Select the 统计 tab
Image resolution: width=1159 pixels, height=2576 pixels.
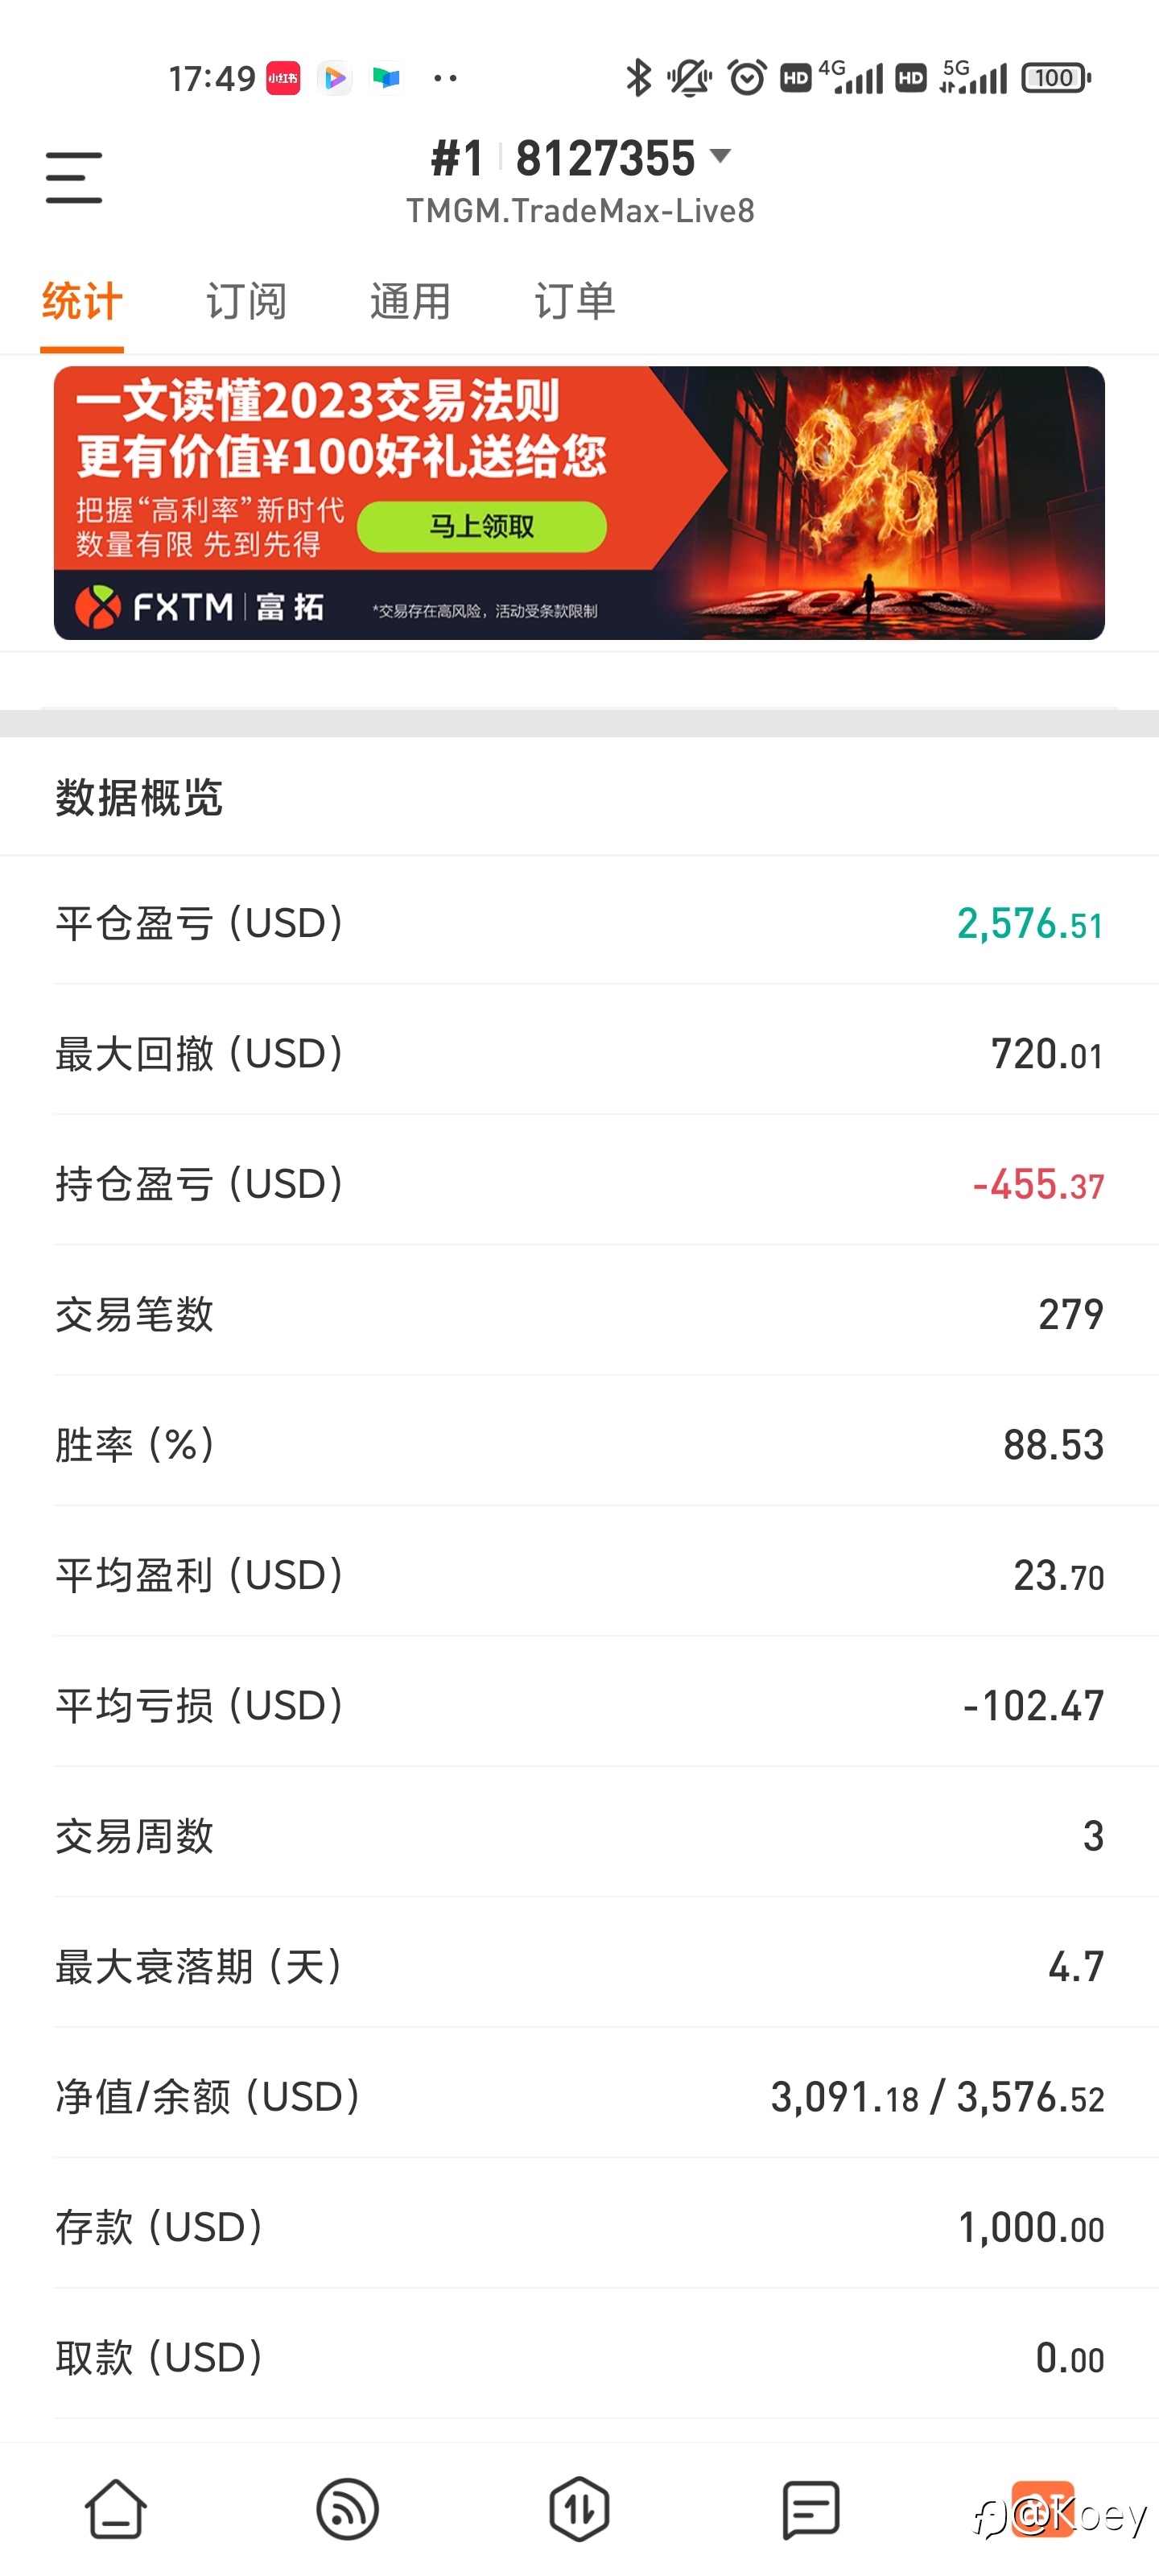(82, 301)
